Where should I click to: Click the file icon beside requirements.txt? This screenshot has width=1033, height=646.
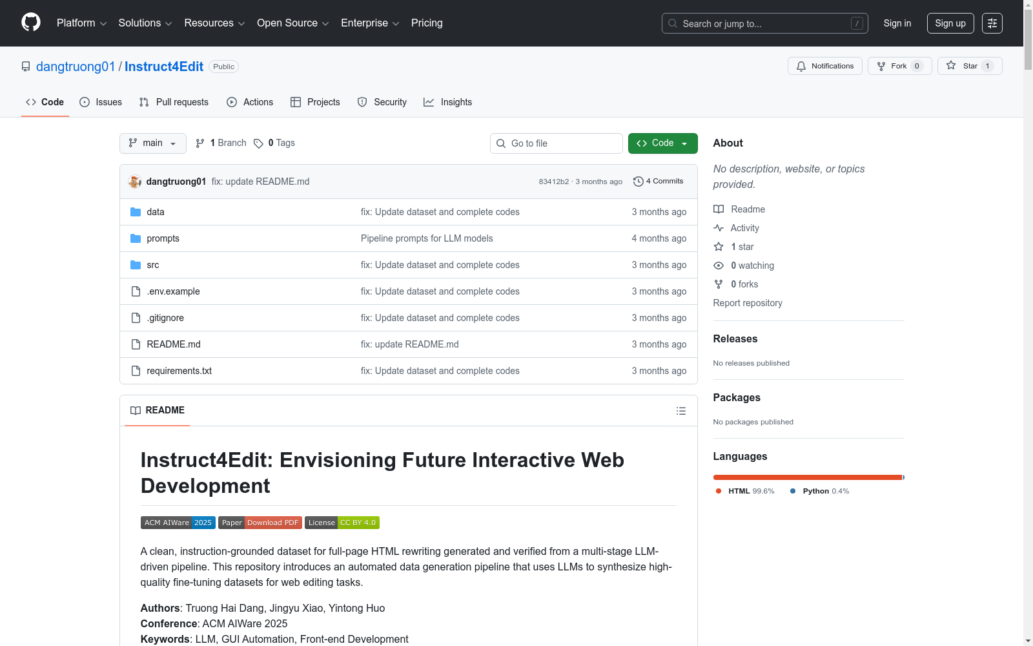click(136, 371)
